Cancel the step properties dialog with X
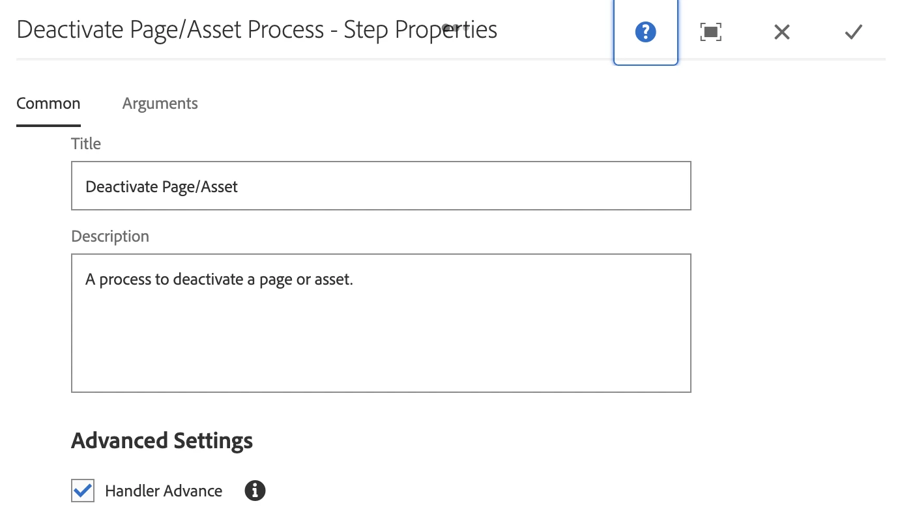 coord(781,31)
